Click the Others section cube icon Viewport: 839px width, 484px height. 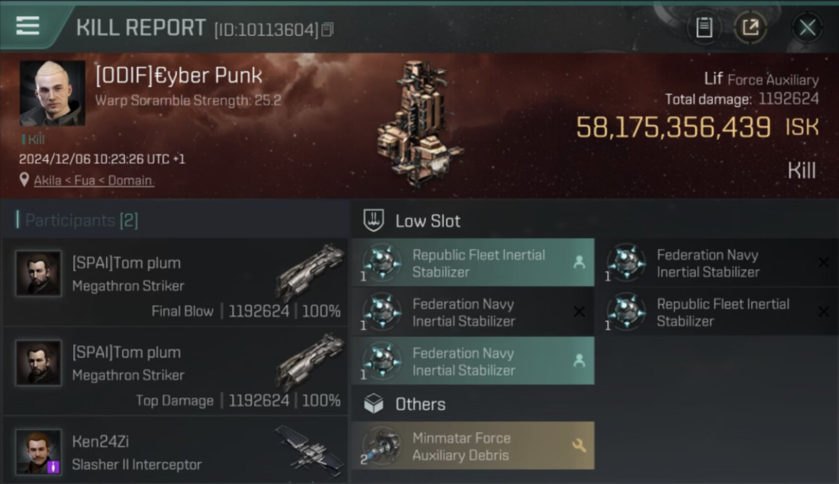click(374, 405)
